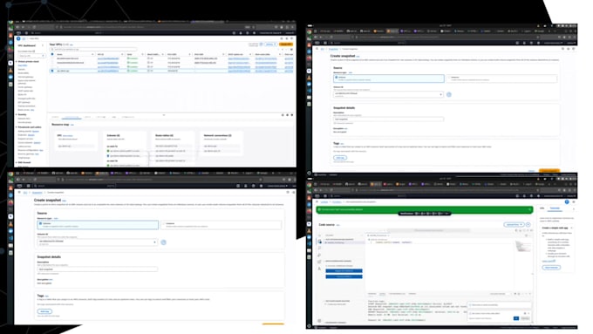Switch to the Details tab in VPC details pane

click(55, 117)
